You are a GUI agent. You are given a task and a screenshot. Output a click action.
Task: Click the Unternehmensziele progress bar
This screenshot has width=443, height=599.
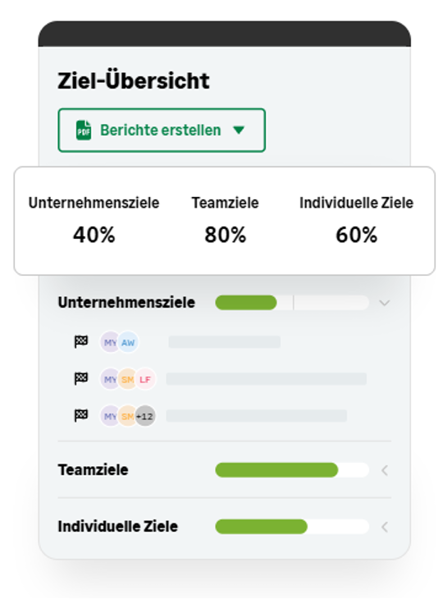(x=292, y=303)
